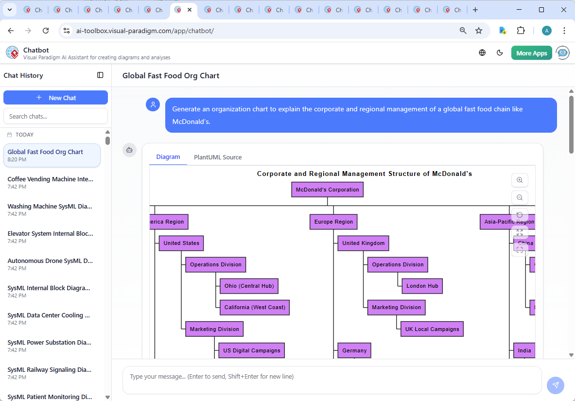Bookmark the page with the star icon

point(479,30)
